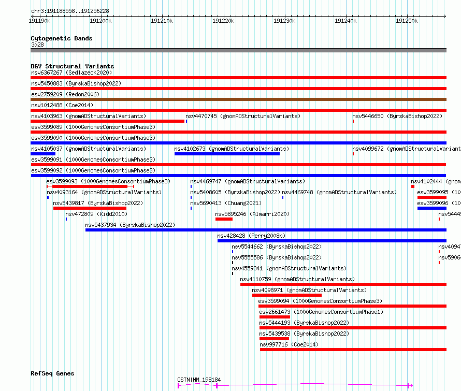The height and width of the screenshot is (391, 461).
Task: Click the red nsv5895246 variant bar
Action: click(x=224, y=219)
